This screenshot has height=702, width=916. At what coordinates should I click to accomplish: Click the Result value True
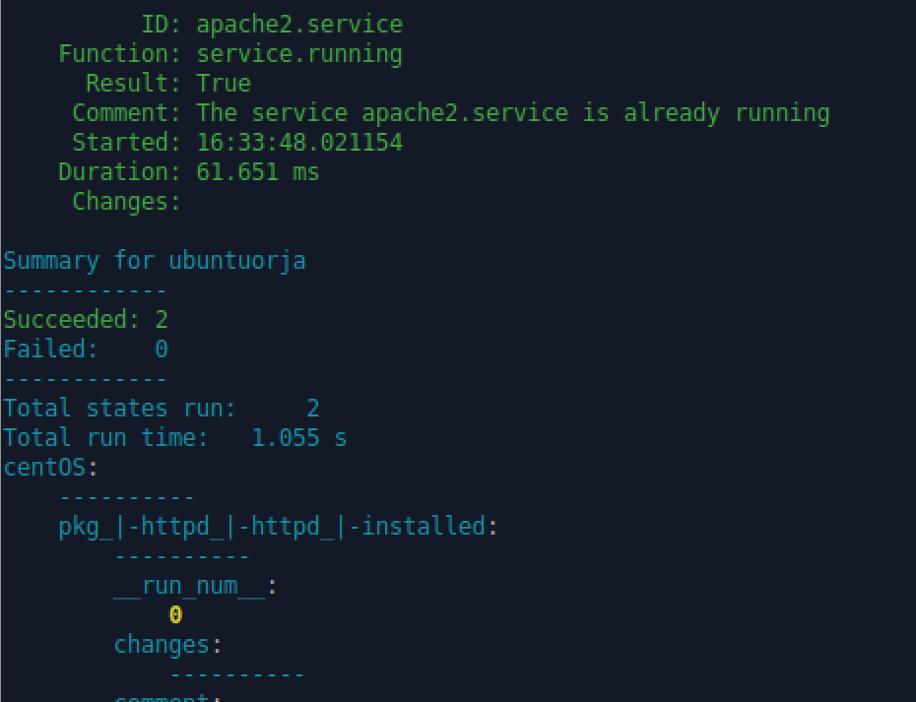pos(224,84)
